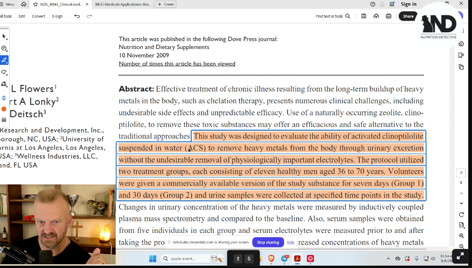Click the current page number box 11

(x=461, y=173)
